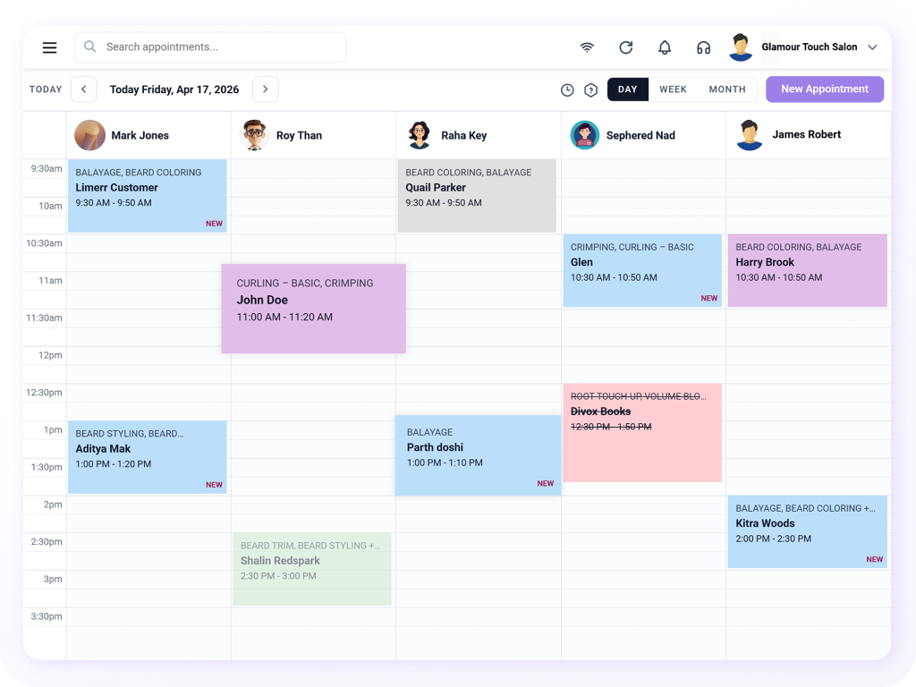Refresh the calendar with the reload icon
Screen dimensions: 916x687
625,47
